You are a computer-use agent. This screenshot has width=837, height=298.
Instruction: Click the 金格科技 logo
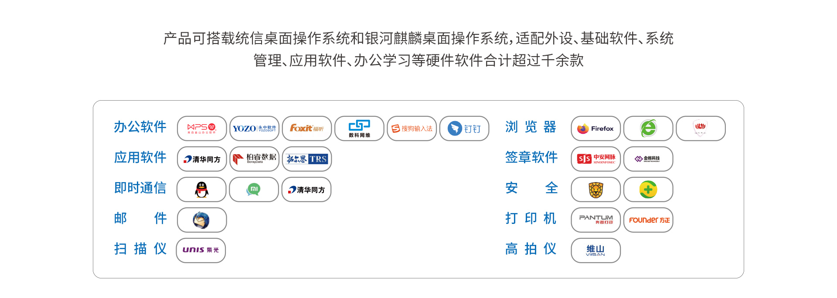648,159
